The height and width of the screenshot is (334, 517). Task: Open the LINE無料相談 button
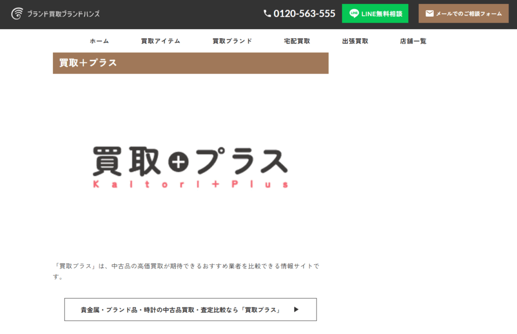(375, 14)
